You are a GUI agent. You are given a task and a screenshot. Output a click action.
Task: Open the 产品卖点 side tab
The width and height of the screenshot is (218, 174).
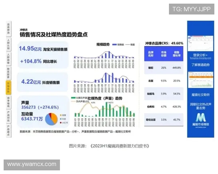[x=8, y=130]
